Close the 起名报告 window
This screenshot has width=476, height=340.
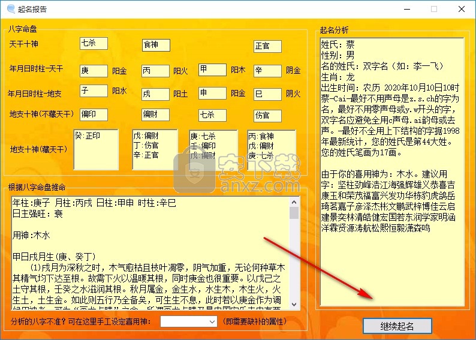click(462, 9)
